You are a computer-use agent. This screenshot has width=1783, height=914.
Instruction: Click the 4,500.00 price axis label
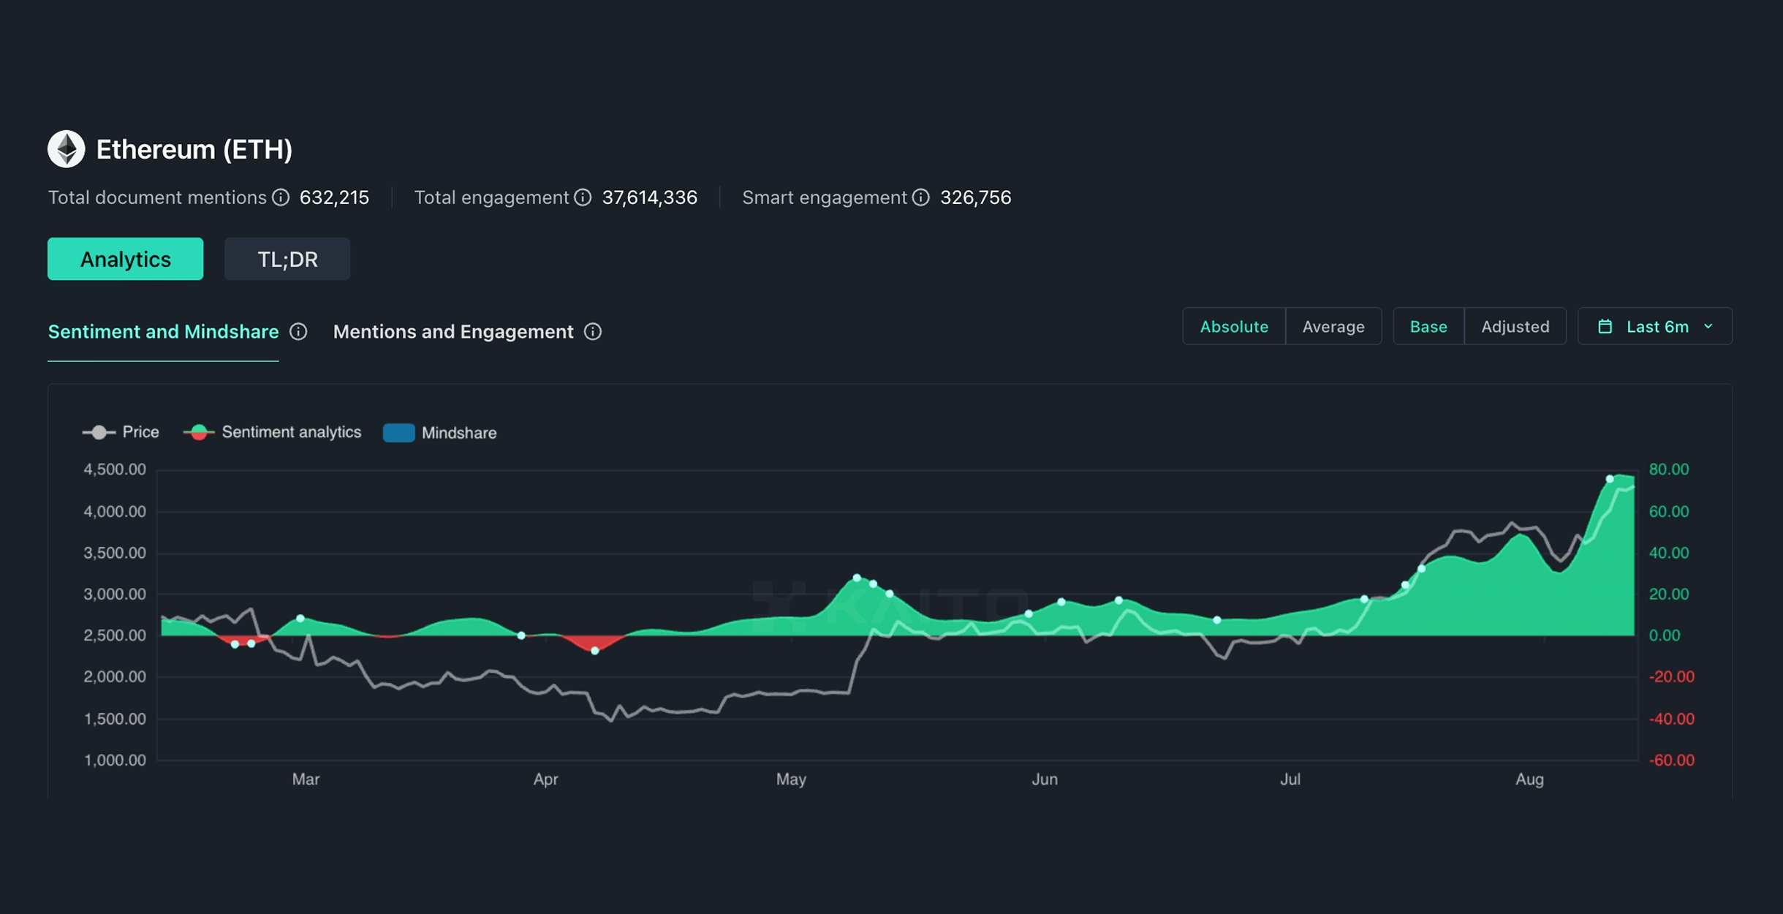115,469
